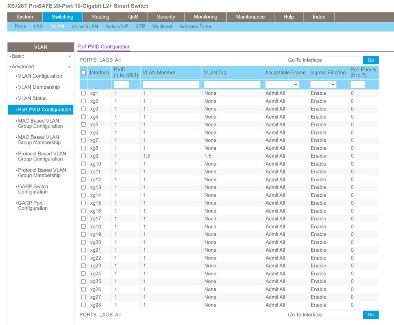Viewport: 394px width, 325px height.
Task: Focus the VLAN Tag input field
Action: pyautogui.click(x=232, y=84)
